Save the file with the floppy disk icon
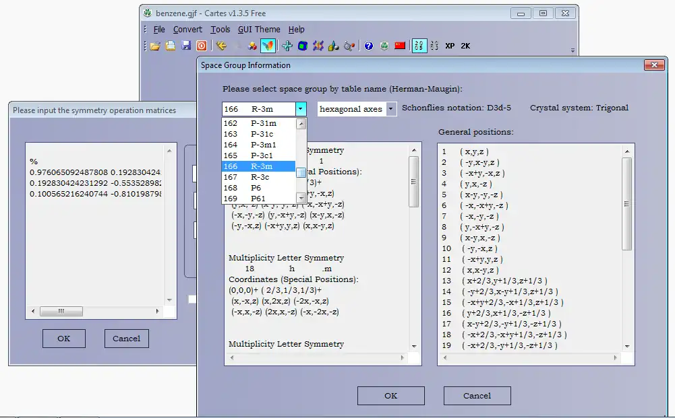The height and width of the screenshot is (418, 675). (186, 46)
